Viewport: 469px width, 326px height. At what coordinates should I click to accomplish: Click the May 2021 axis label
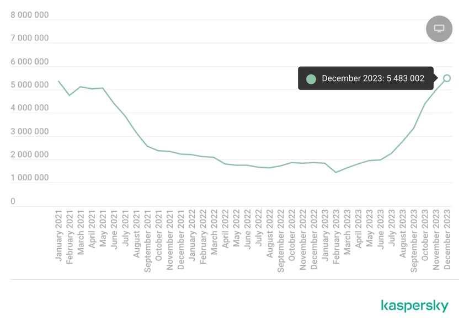tap(103, 228)
